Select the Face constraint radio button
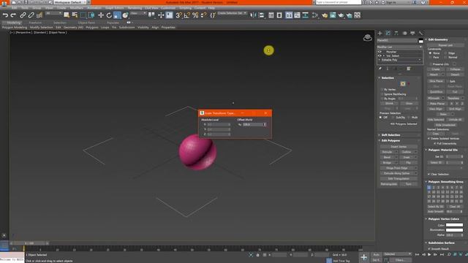The height and width of the screenshot is (263, 468). coord(430,57)
